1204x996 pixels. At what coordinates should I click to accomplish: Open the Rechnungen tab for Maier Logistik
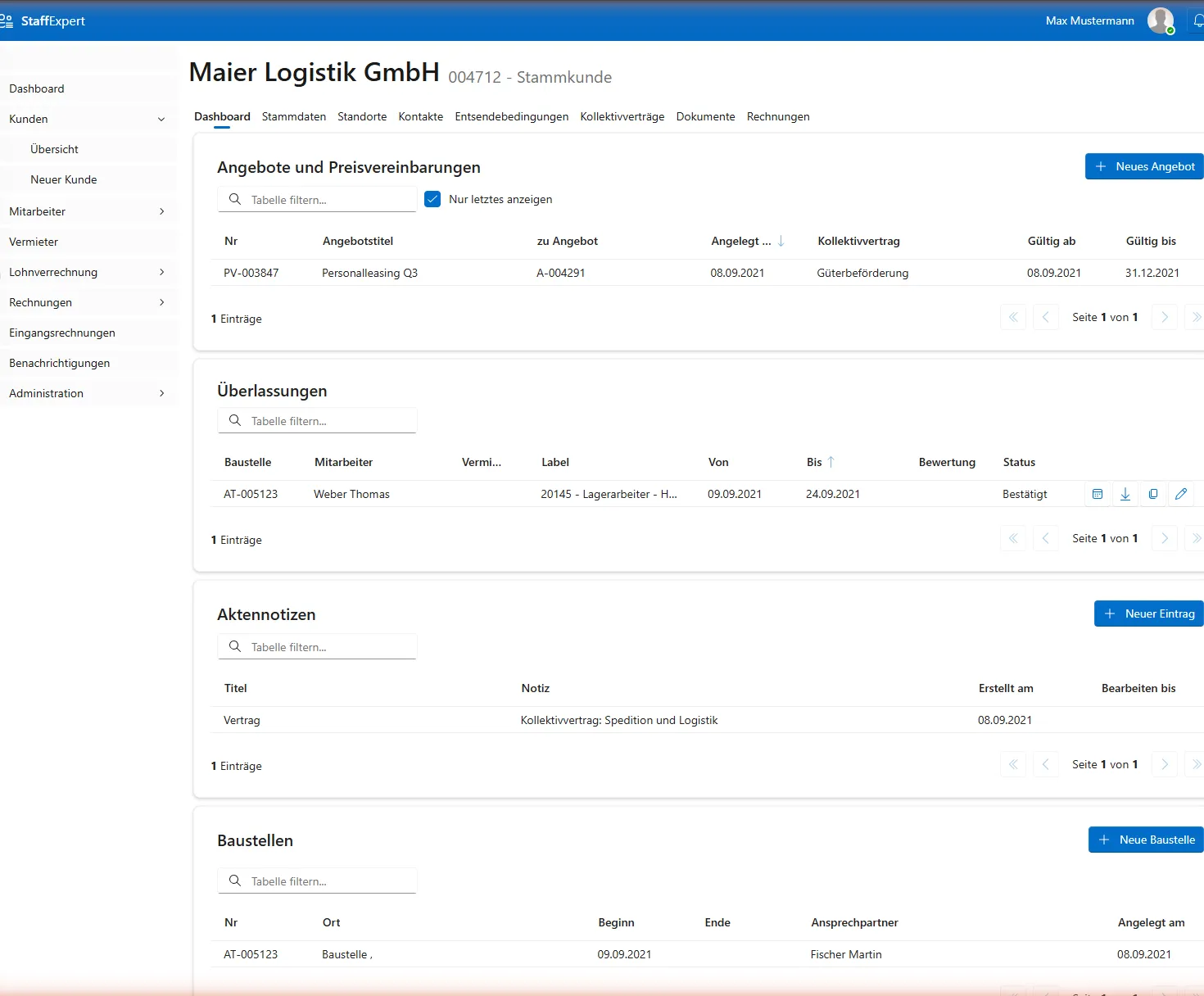(x=777, y=116)
